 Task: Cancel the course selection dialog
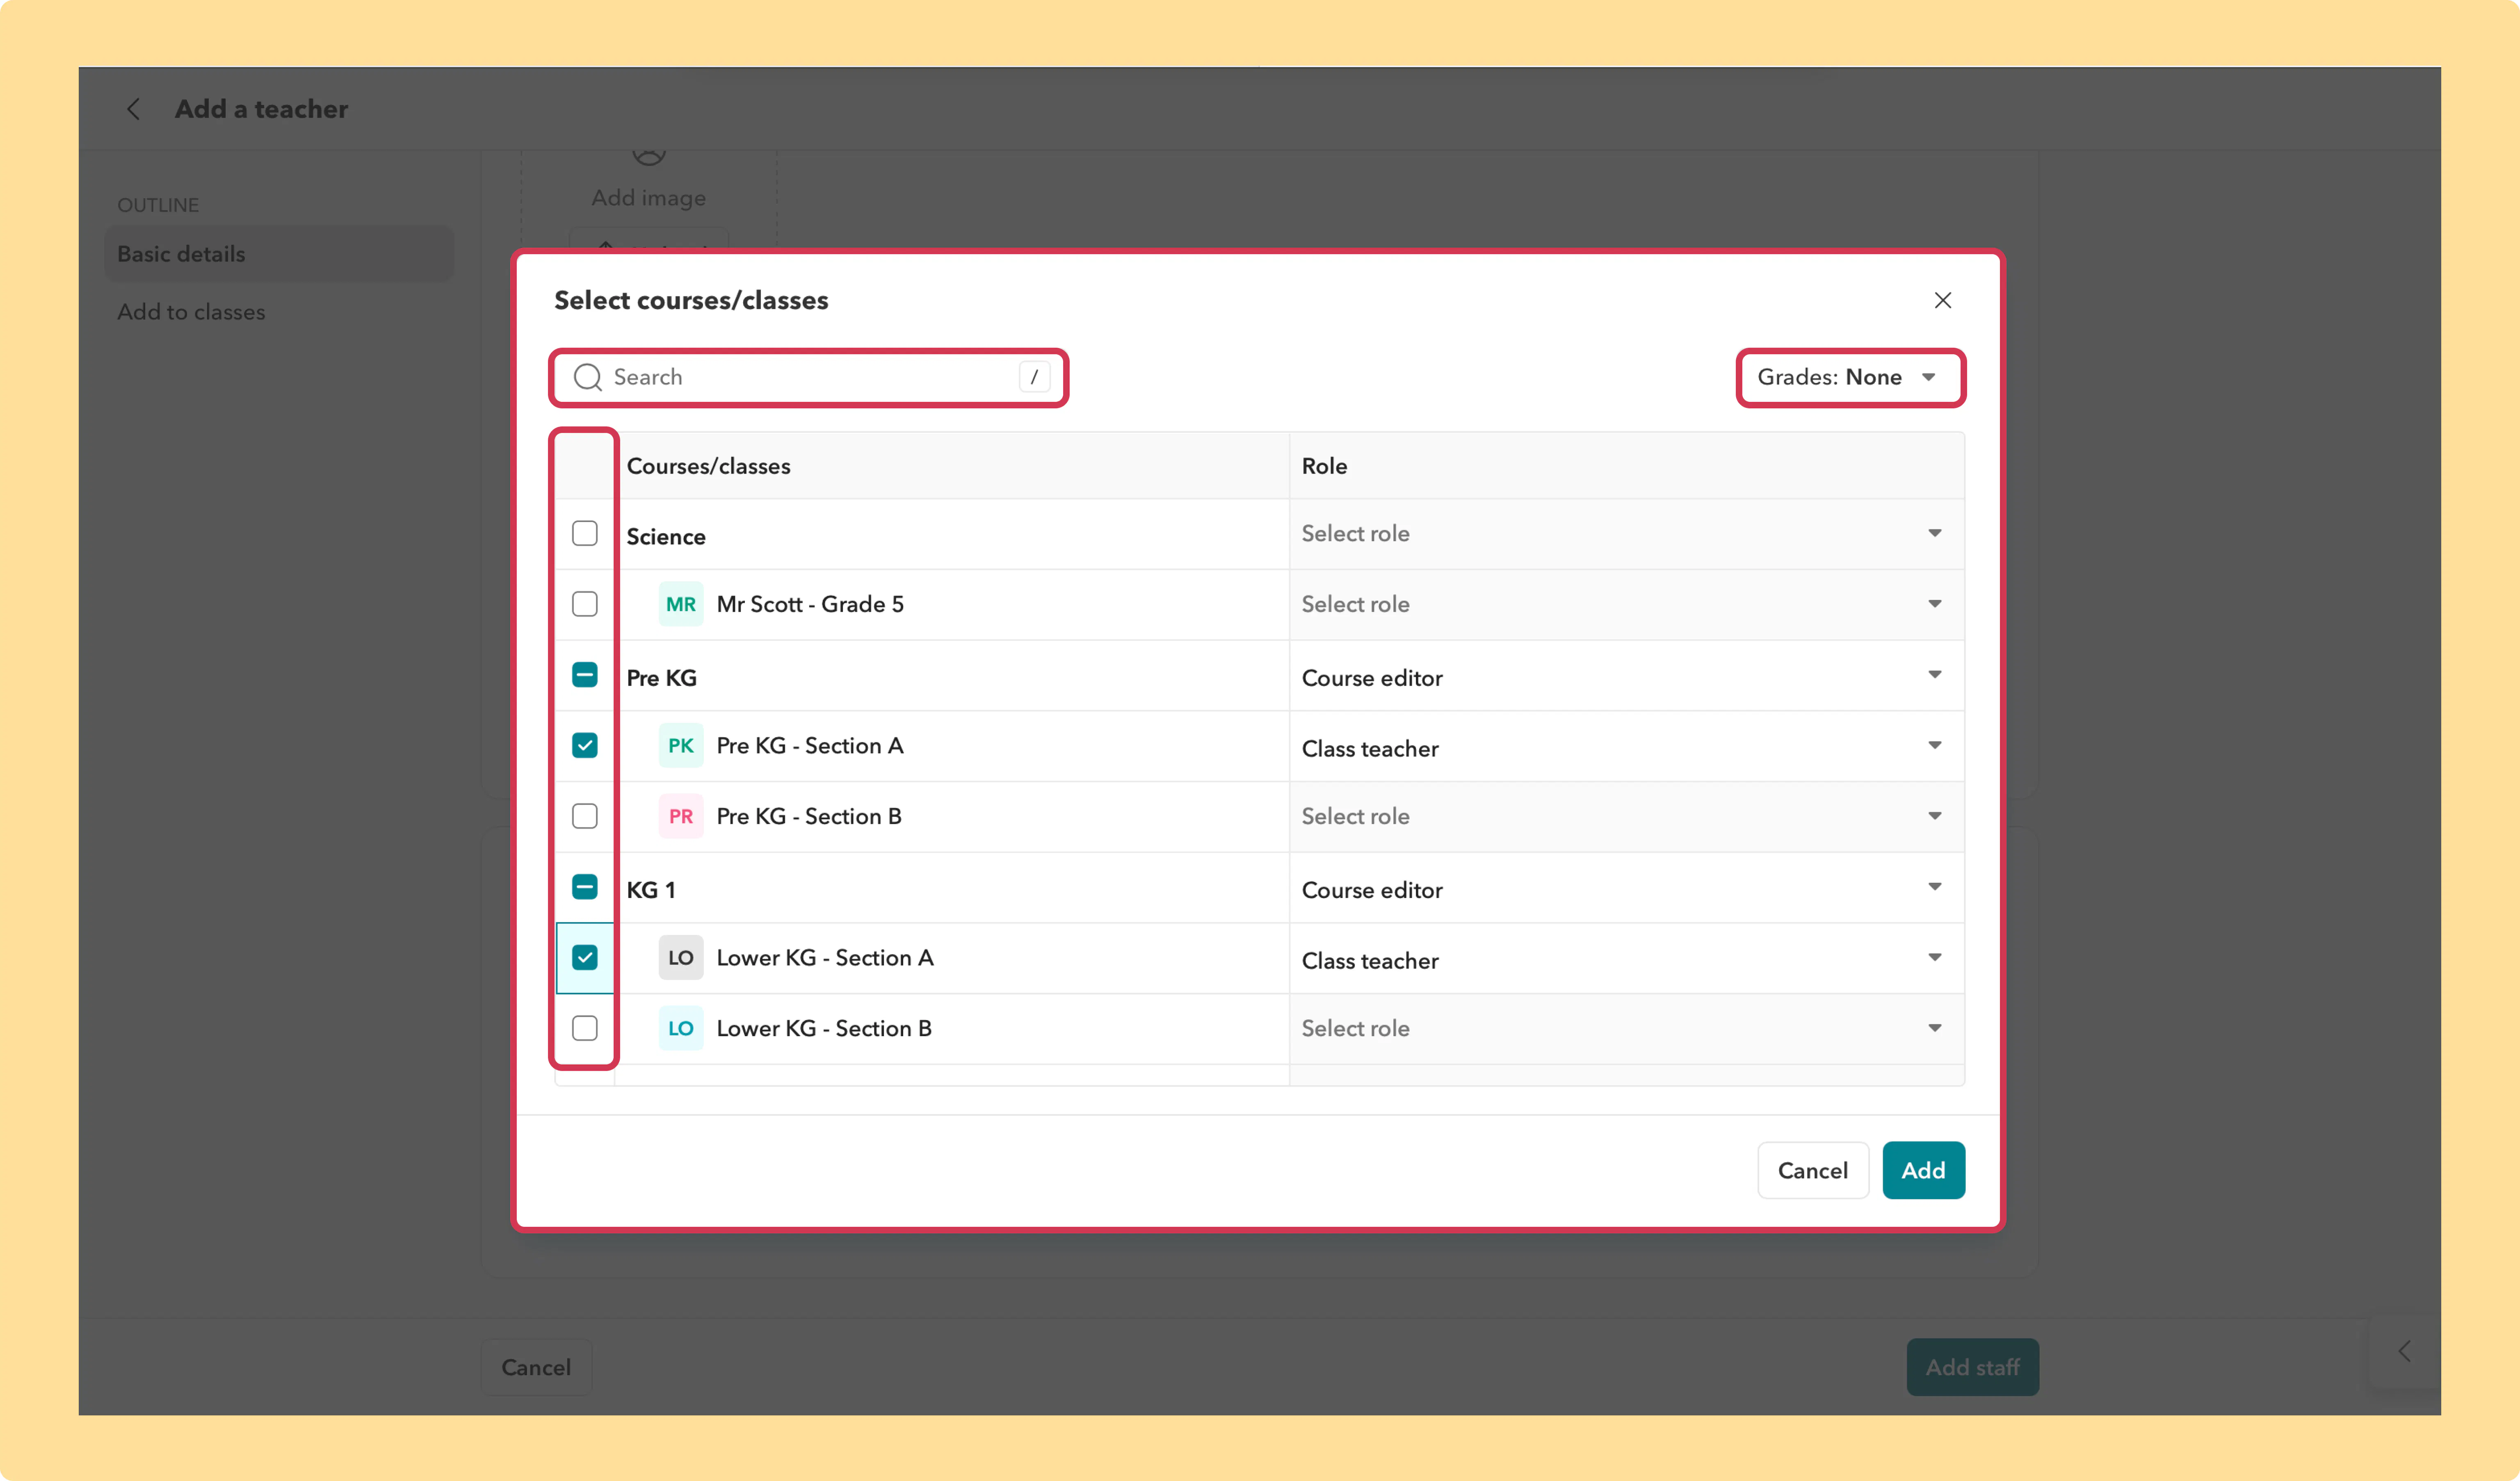pos(1812,1170)
